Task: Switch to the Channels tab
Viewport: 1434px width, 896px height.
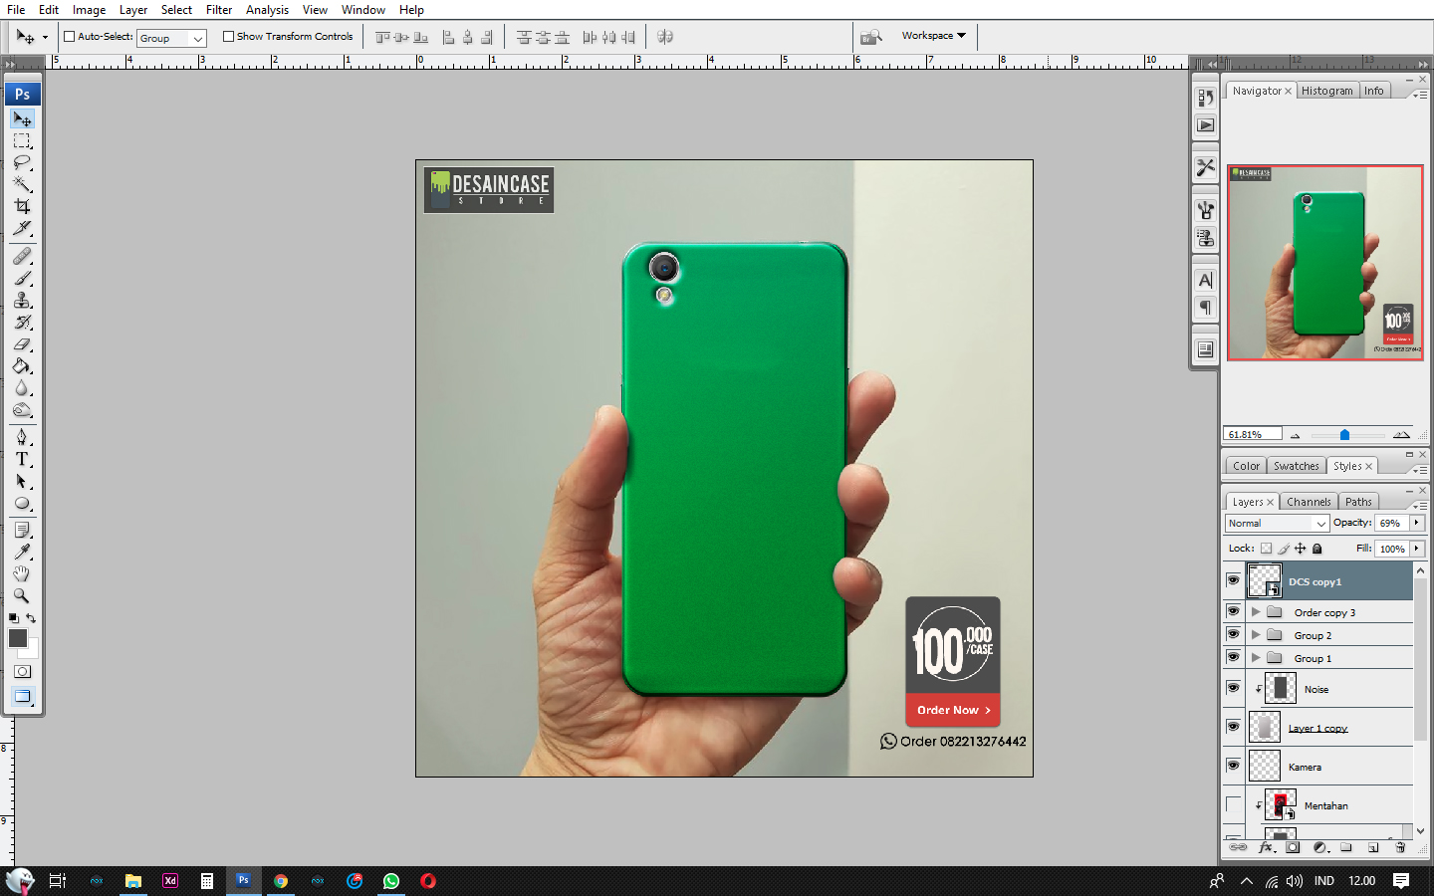Action: point(1309,501)
